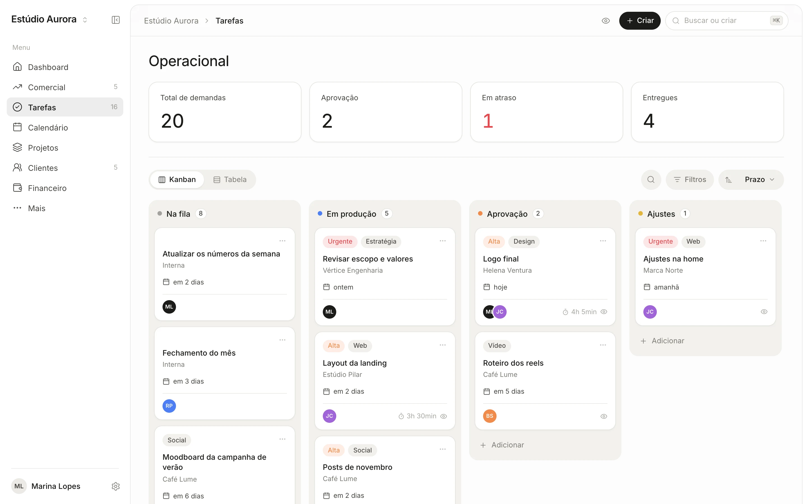Toggle the eye icon on Layout da landing card
Image resolution: width=807 pixels, height=504 pixels.
coord(444,416)
